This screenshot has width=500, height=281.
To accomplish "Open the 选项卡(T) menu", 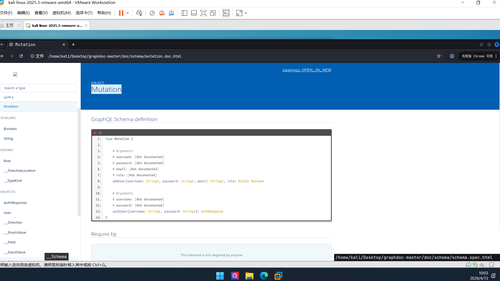I will [84, 13].
